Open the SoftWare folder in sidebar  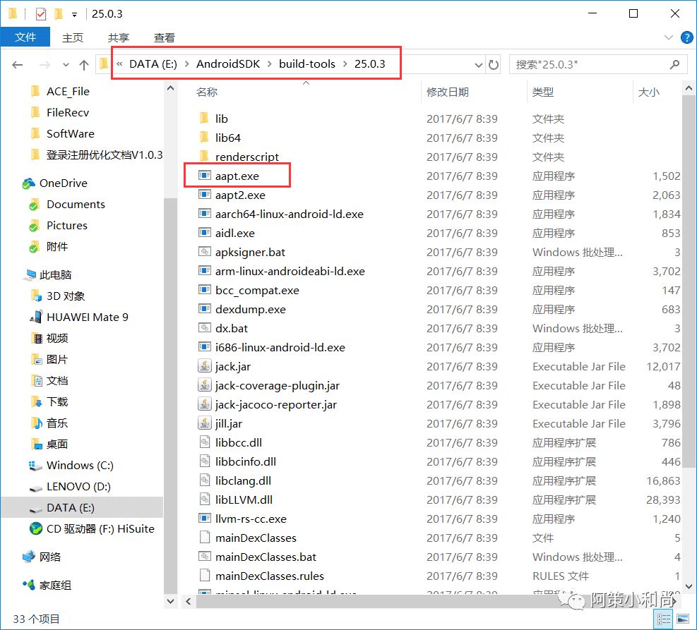(70, 133)
